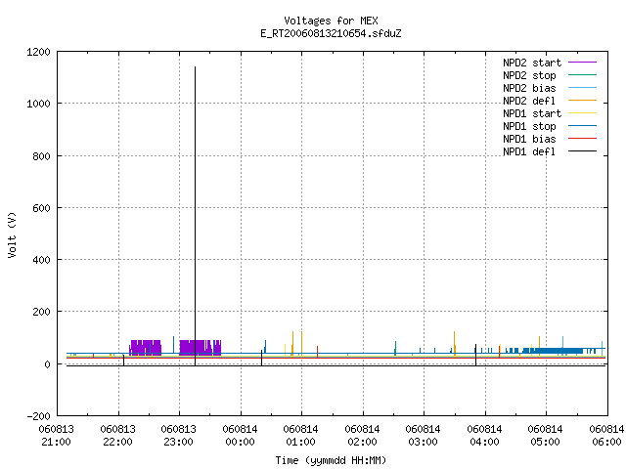Viewport: 626px width, 469px height.
Task: Click the x-axis tick label 060814 00:00
Action: [240, 436]
